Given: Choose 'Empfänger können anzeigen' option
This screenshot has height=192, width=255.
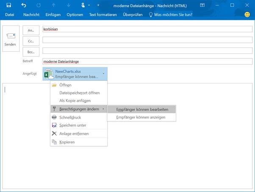Looking at the screenshot, I should (141, 117).
